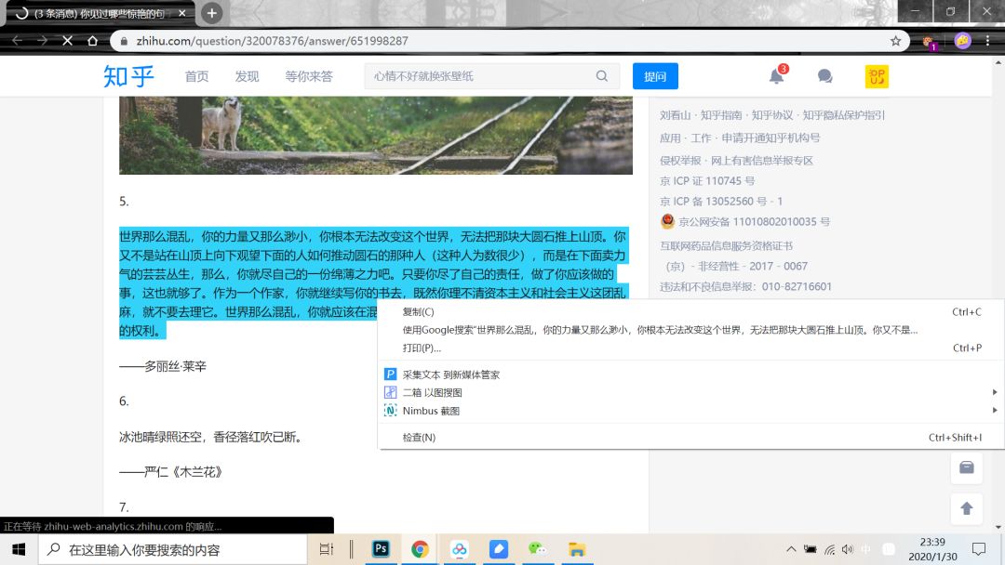Image resolution: width=1005 pixels, height=565 pixels.
Task: Open the notification bell on Zhihu
Action: pyautogui.click(x=775, y=76)
